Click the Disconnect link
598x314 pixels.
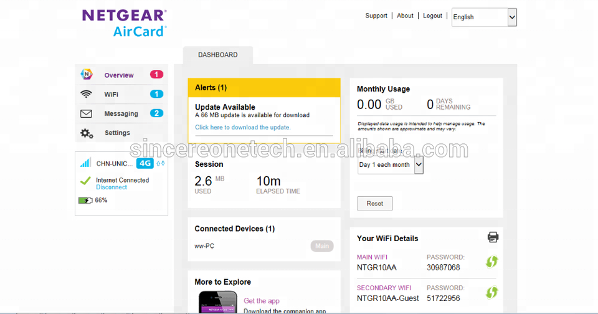[x=112, y=188]
